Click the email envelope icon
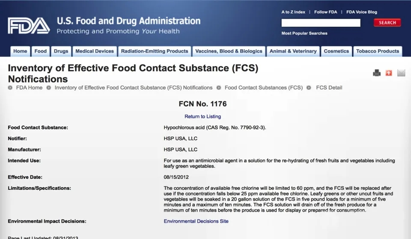 click(x=401, y=73)
